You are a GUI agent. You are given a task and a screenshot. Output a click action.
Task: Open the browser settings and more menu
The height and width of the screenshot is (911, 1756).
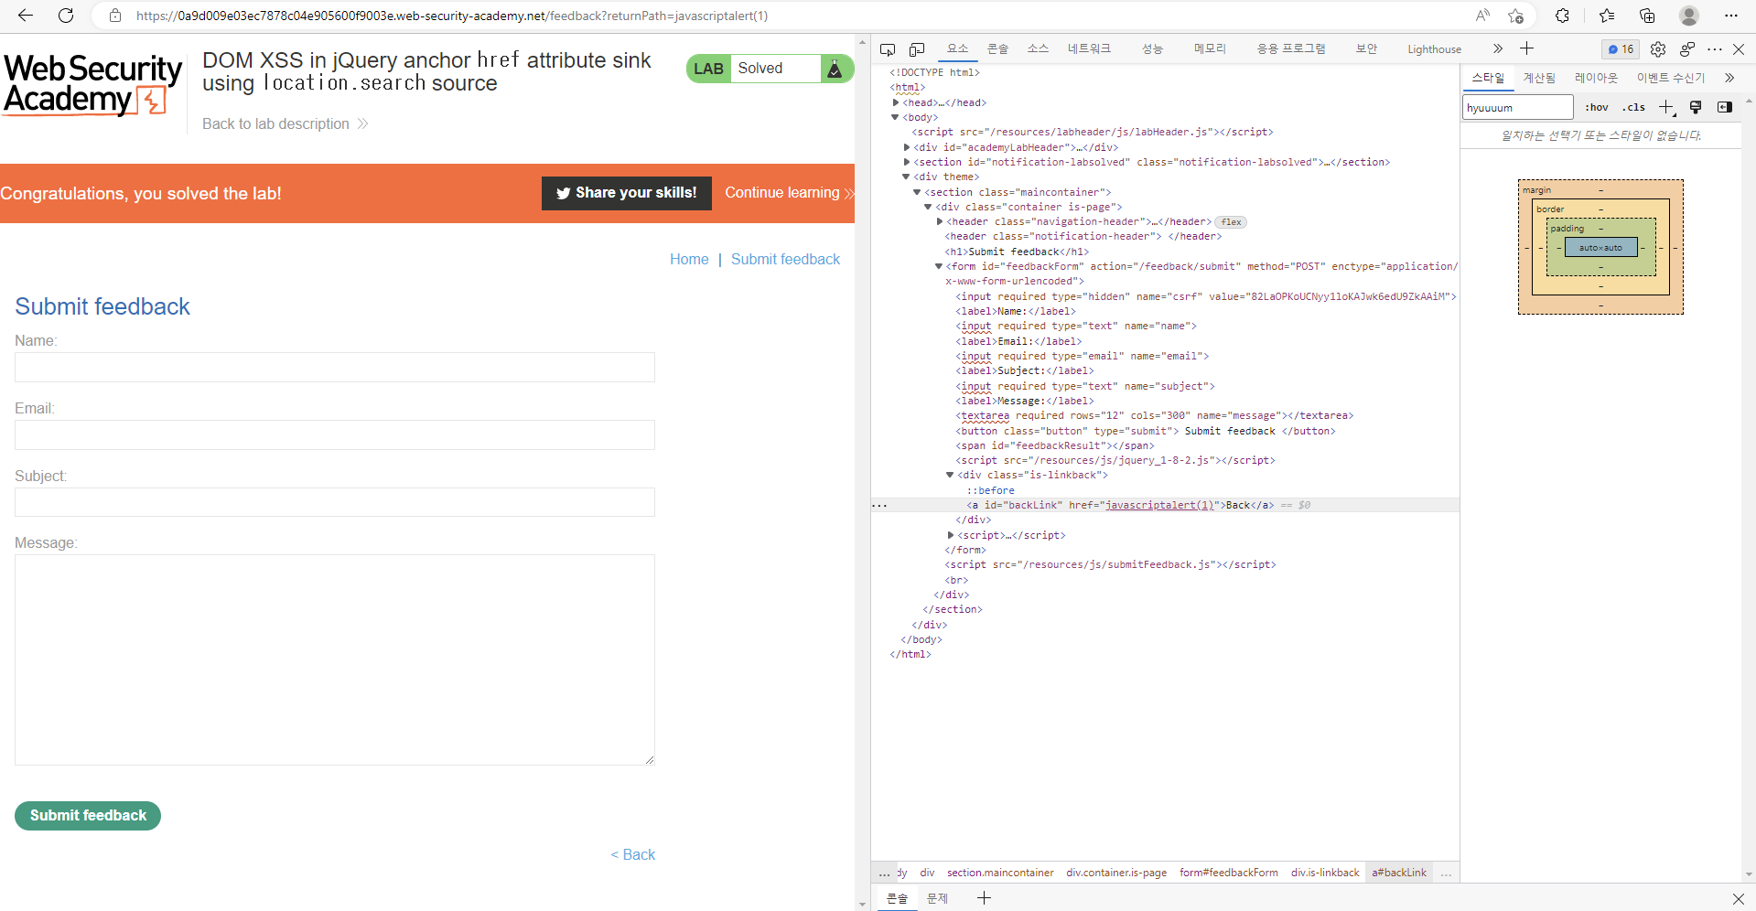pyautogui.click(x=1731, y=16)
